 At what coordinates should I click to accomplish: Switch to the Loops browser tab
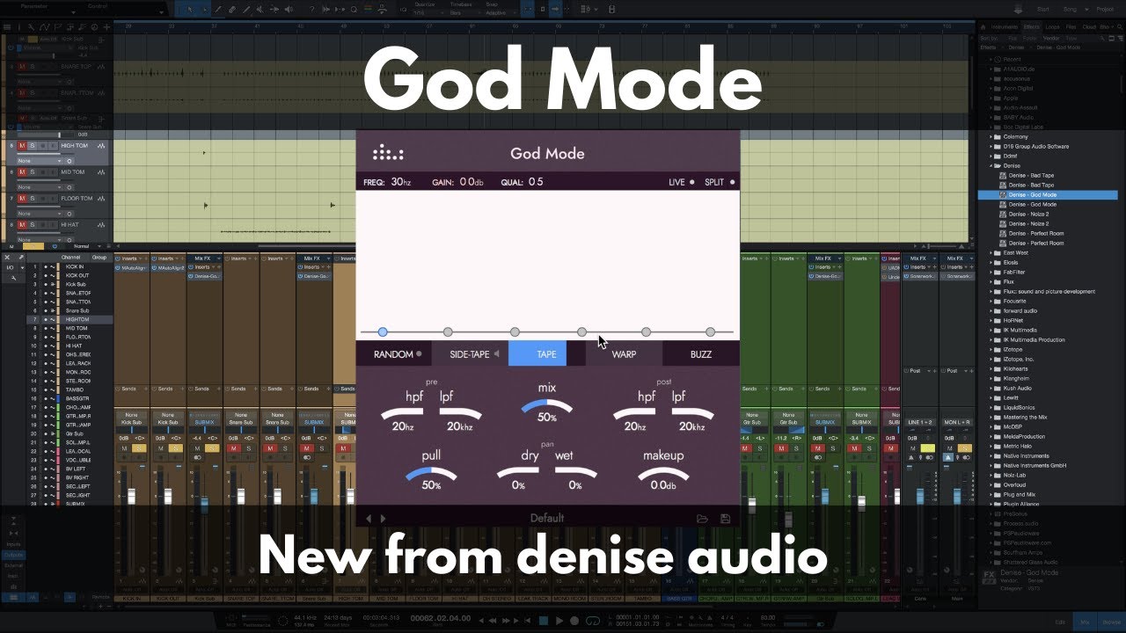tap(1052, 27)
